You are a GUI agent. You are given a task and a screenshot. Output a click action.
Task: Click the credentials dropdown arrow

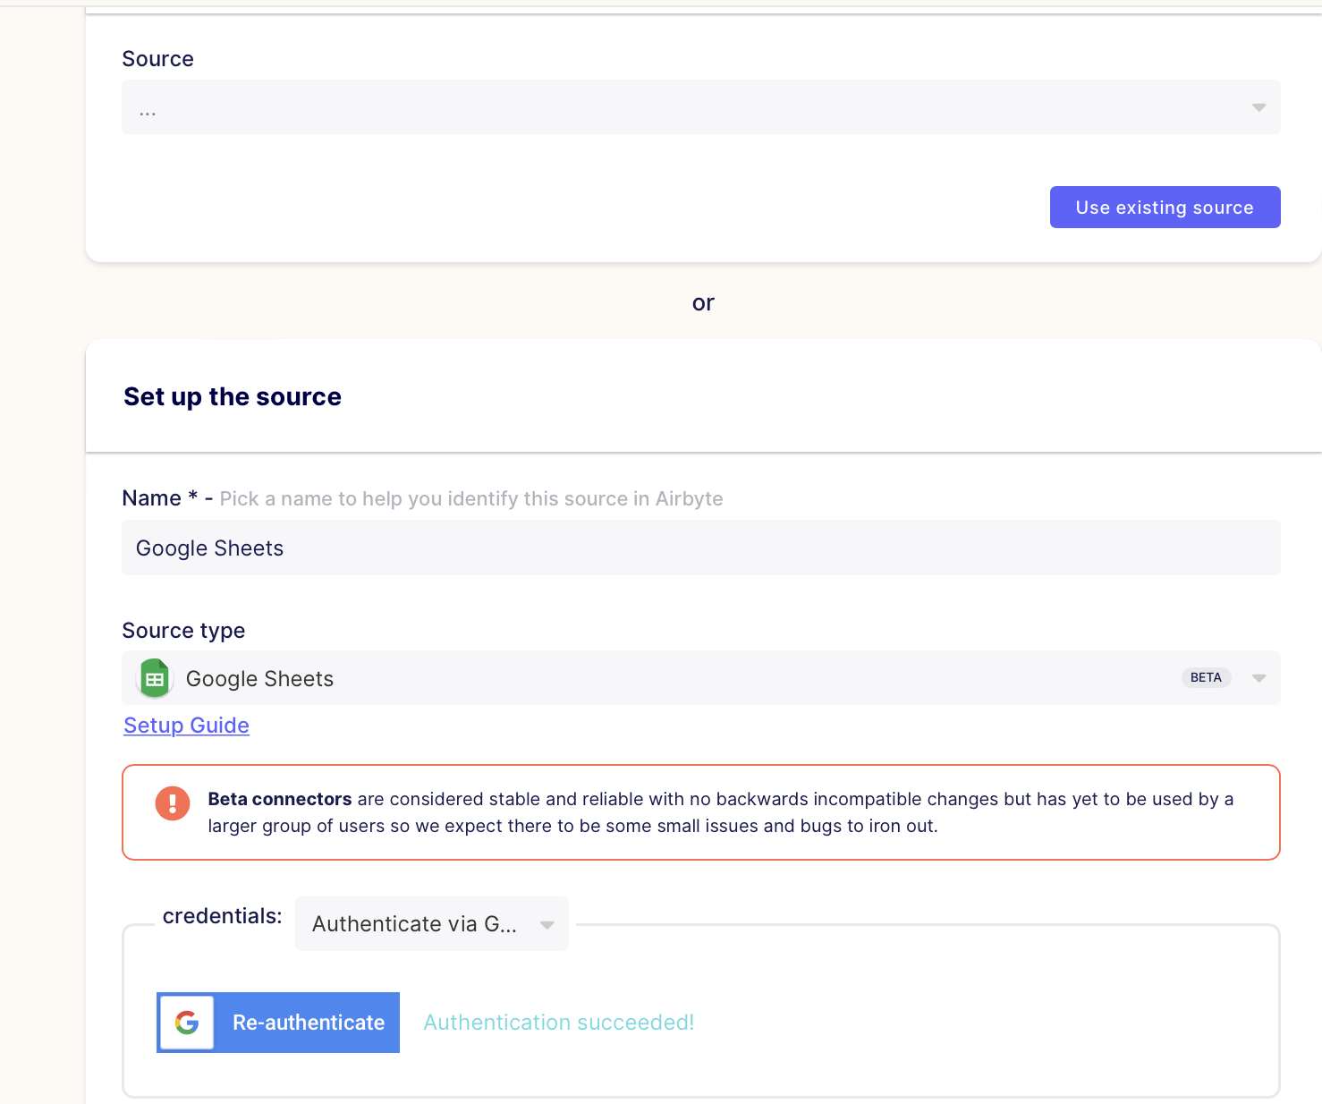[x=547, y=925]
